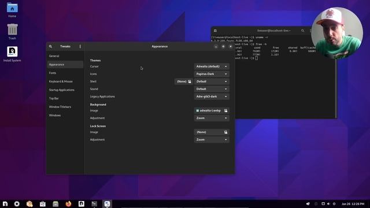This screenshot has height=208, width=370.
Task: Switch to Startup Applications
Action: coord(65,90)
